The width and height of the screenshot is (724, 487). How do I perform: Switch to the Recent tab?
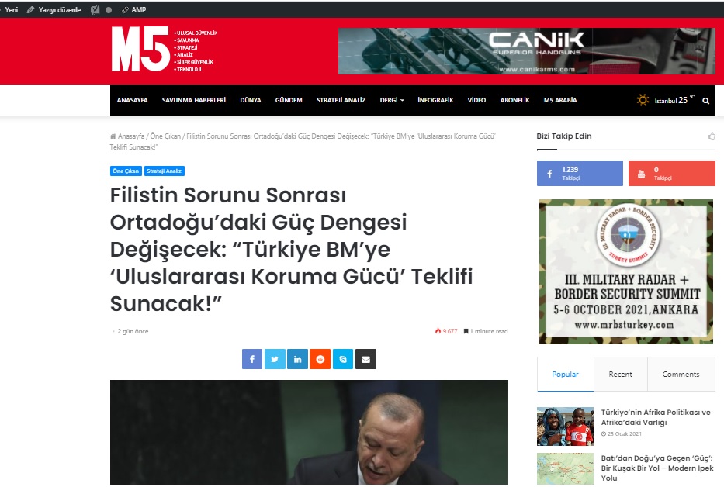pyautogui.click(x=620, y=375)
